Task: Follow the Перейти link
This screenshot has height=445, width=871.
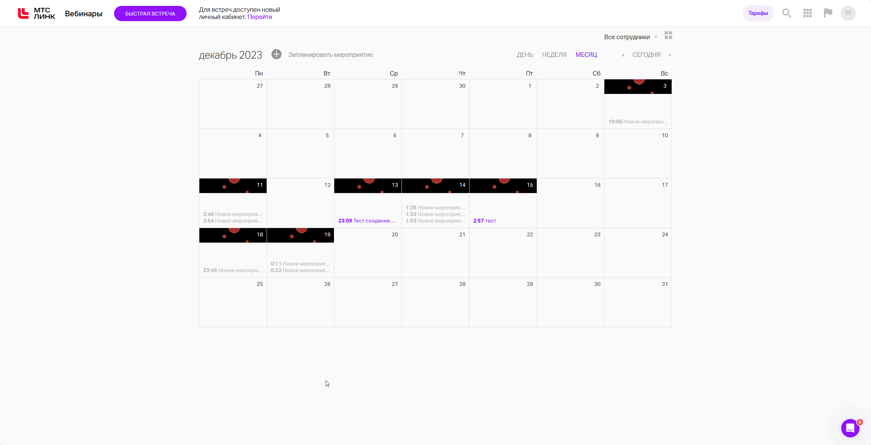Action: tap(260, 17)
